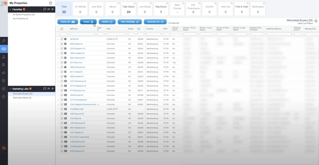
Task: Open Motivated Sellers (8) list
Action: (x=22, y=98)
